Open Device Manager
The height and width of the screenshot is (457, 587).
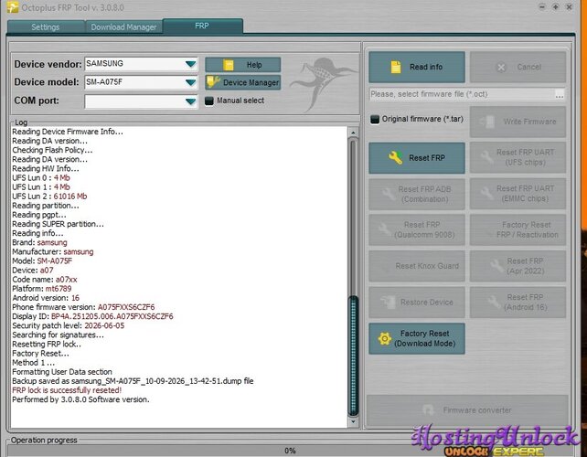tap(242, 82)
